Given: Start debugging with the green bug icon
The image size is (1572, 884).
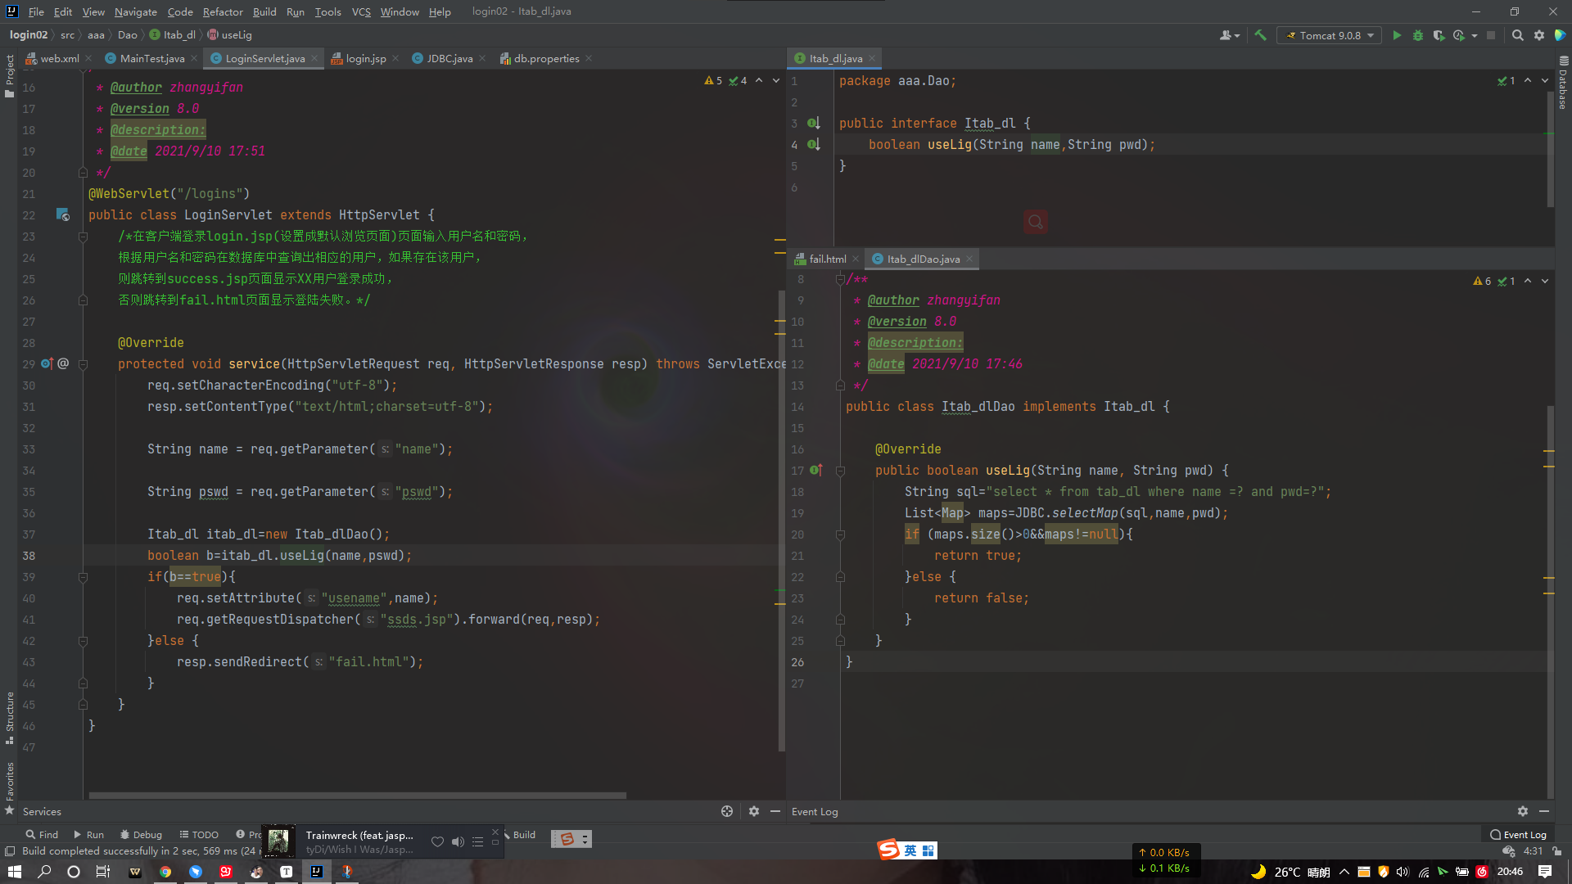Looking at the screenshot, I should coord(1418,35).
